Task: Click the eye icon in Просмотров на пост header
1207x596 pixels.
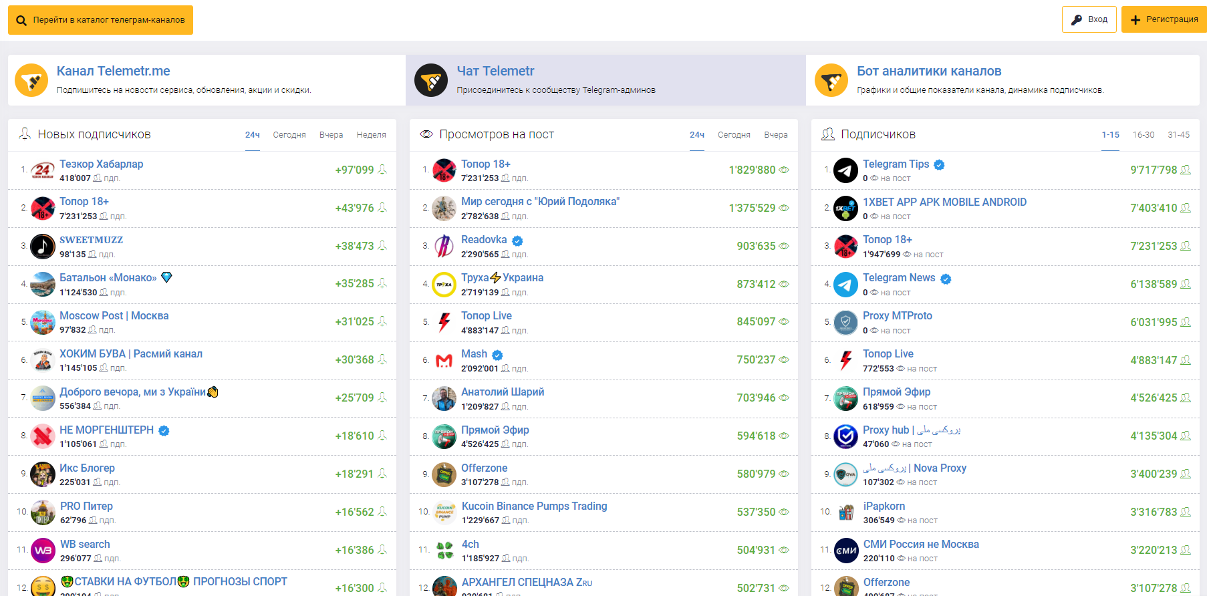Action: [426, 134]
